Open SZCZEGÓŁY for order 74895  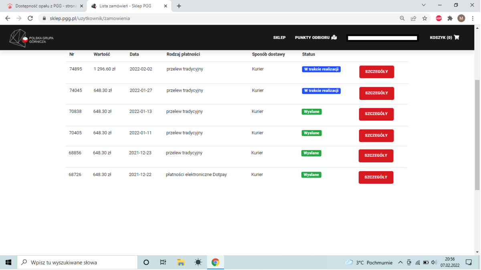pyautogui.click(x=376, y=72)
